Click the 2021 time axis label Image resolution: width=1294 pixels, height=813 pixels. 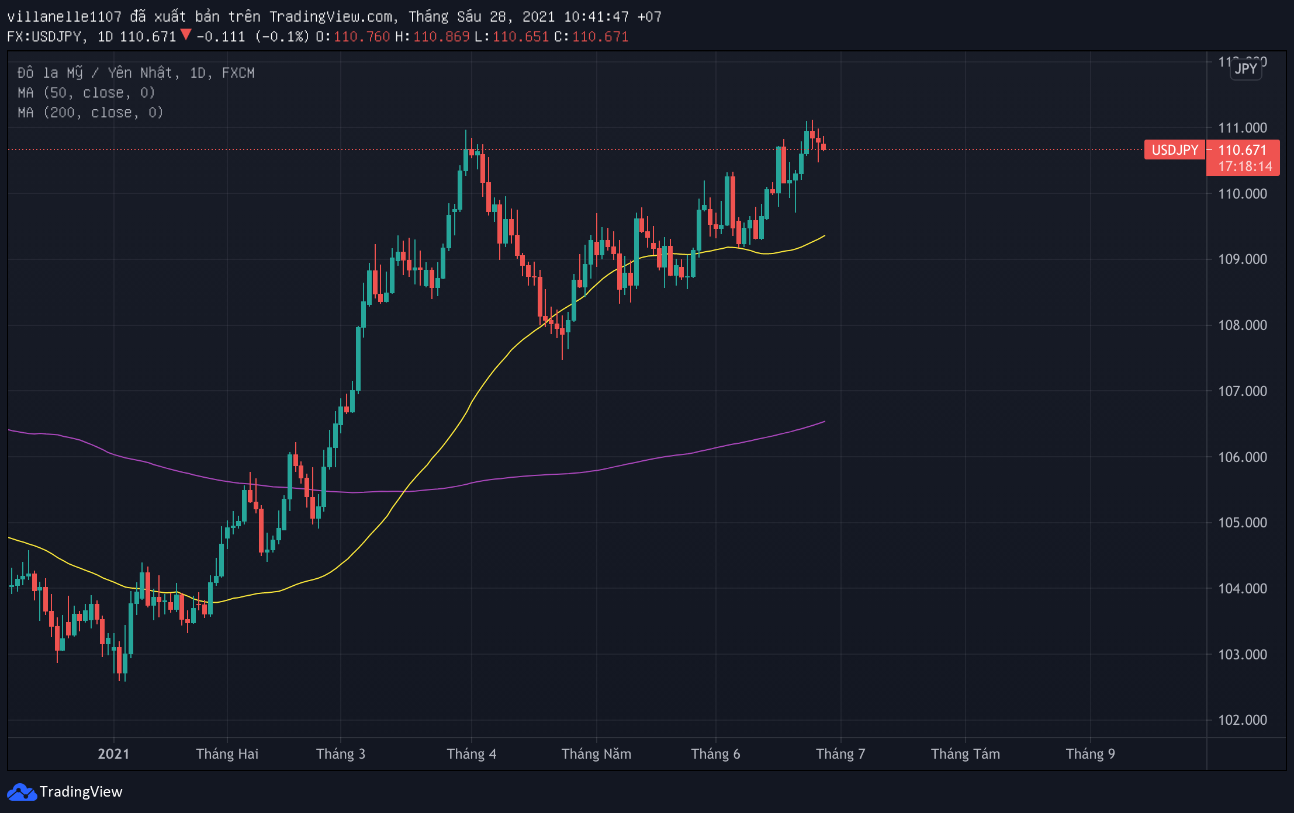113,754
